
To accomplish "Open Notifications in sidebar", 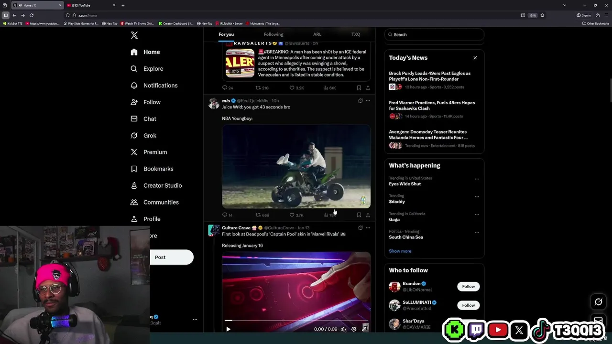I will click(154, 86).
